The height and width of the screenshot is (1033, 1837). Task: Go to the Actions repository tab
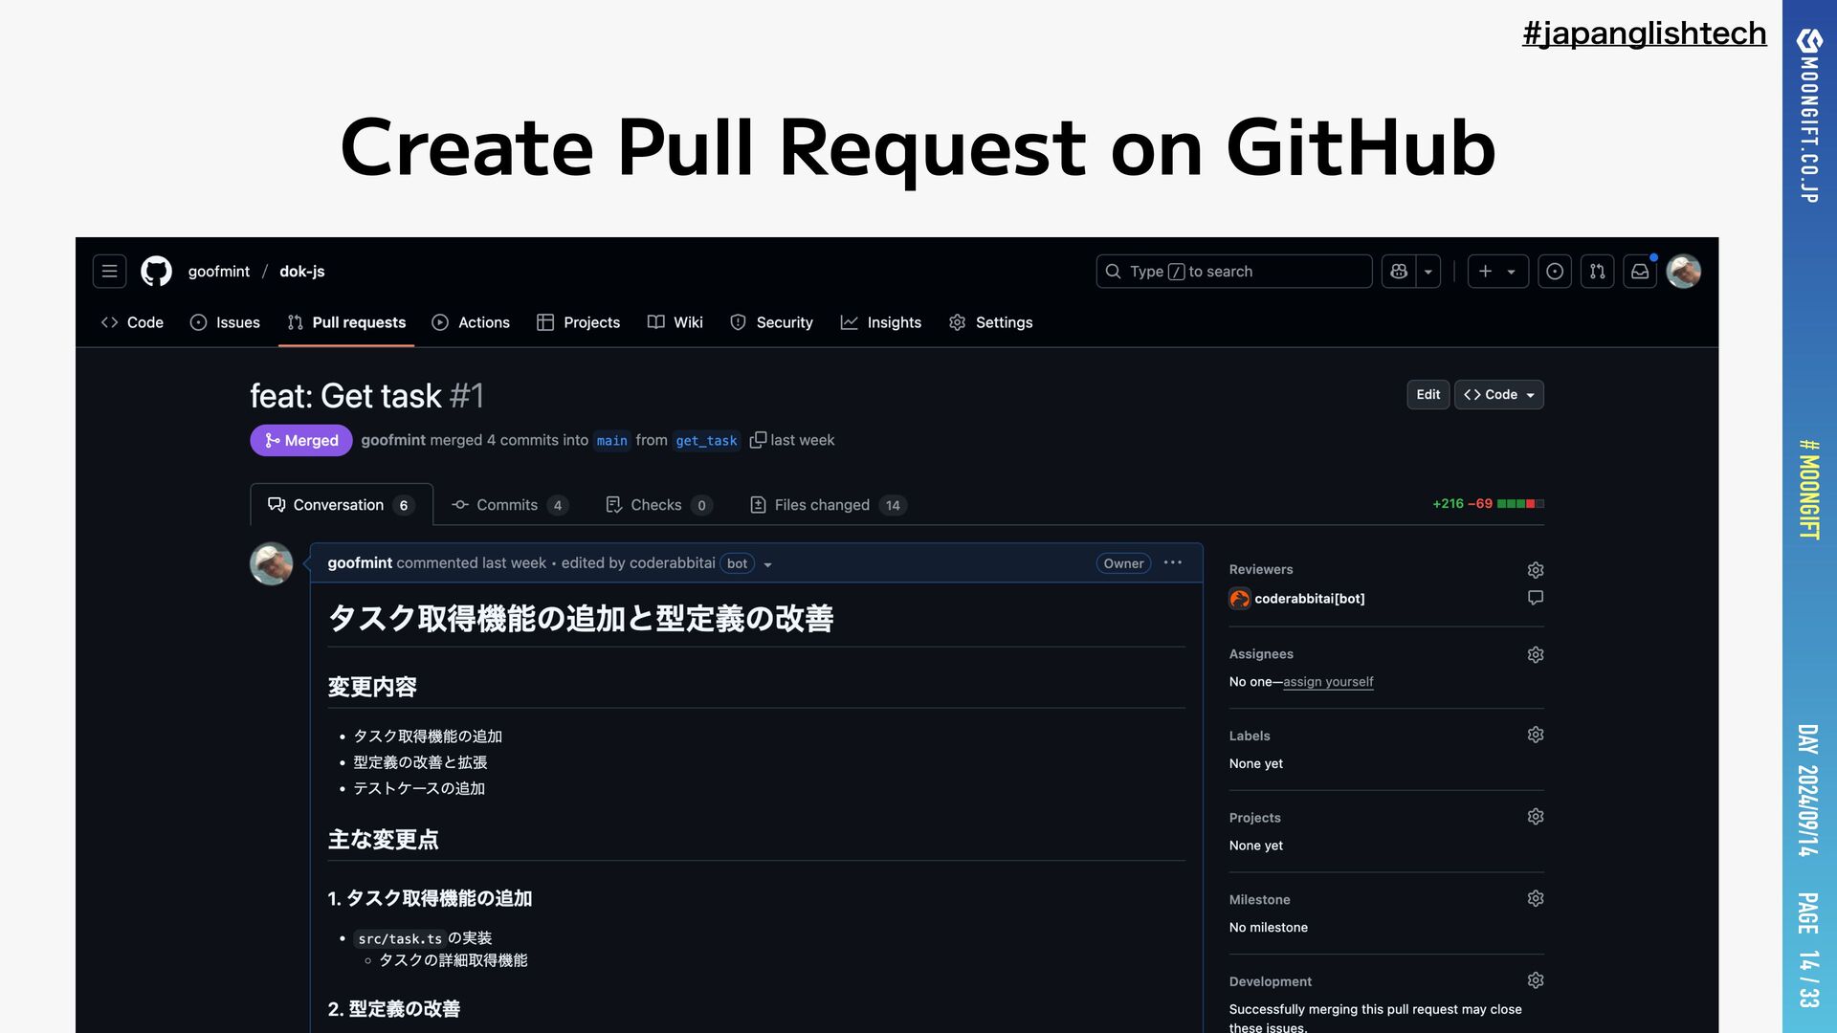[471, 323]
